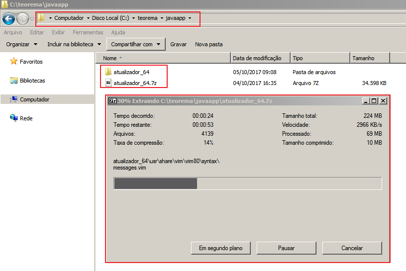Click the atualizador_64.7z archive icon
This screenshot has width=406, height=271.
pos(108,83)
